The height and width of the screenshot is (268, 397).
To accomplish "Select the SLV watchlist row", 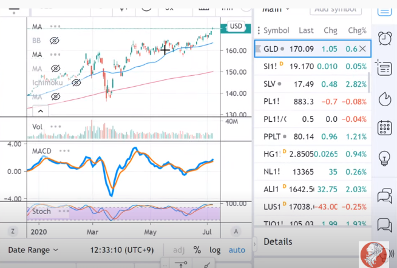I will 313,84.
